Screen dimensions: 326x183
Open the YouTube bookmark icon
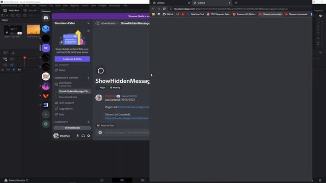[183, 14]
